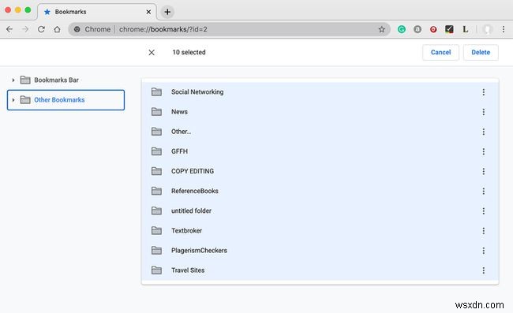
Task: Select the Textbroker folder name
Action: pos(186,231)
